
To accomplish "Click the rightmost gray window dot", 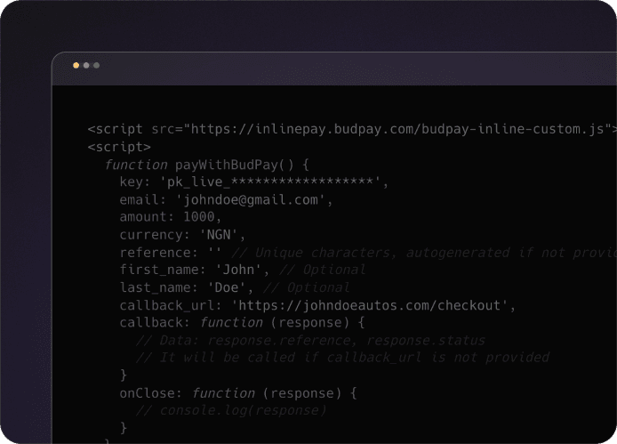I will pos(96,65).
